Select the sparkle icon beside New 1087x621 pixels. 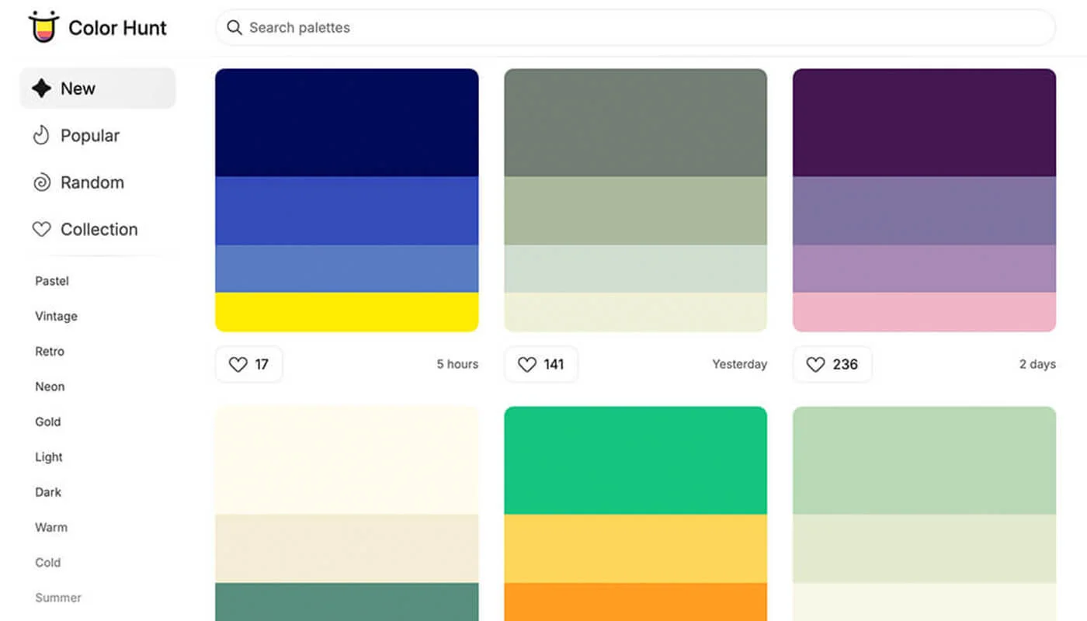(41, 88)
